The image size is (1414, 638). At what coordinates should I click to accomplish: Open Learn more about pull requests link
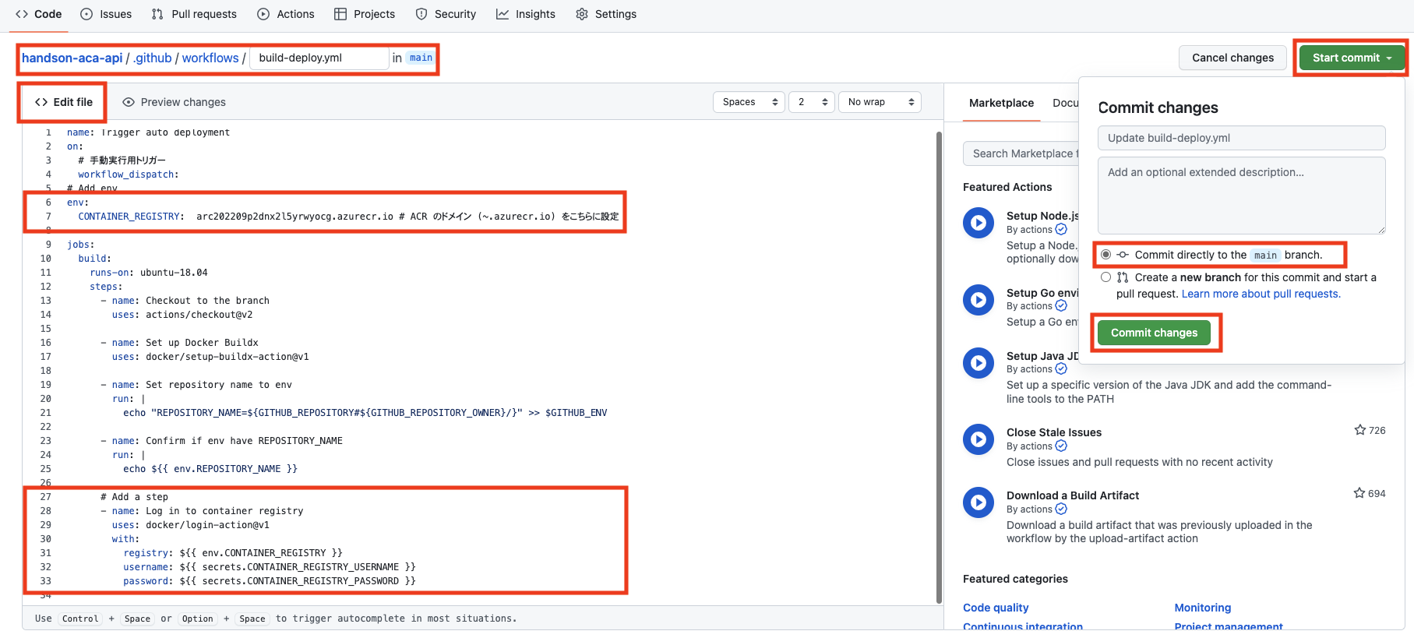[1261, 294]
